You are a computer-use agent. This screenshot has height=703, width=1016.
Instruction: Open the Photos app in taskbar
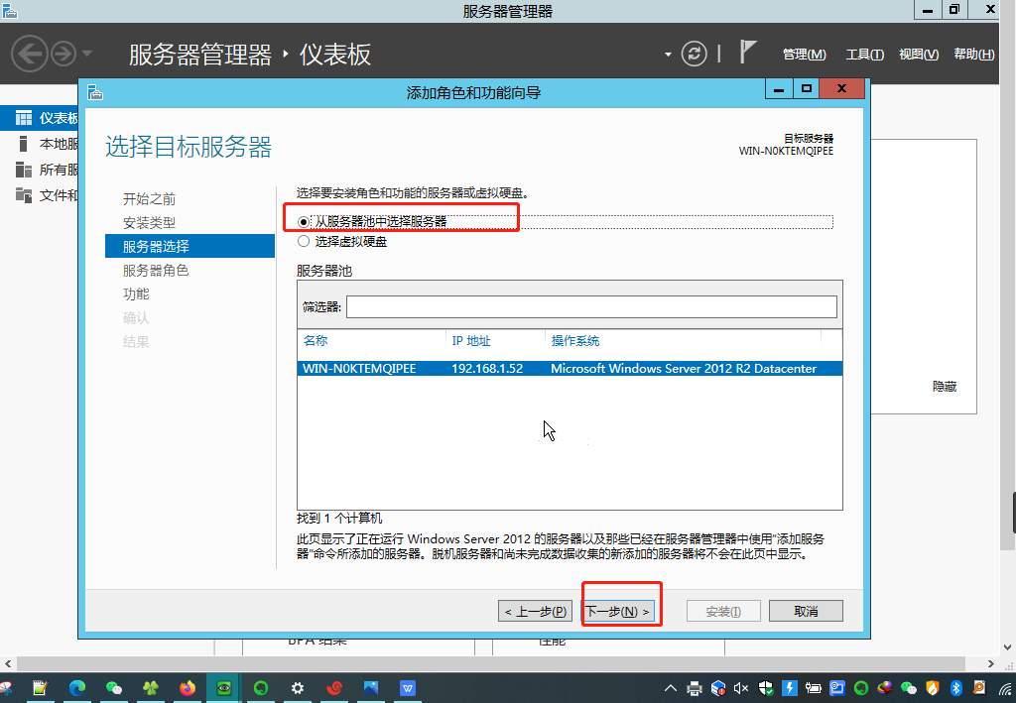click(371, 688)
